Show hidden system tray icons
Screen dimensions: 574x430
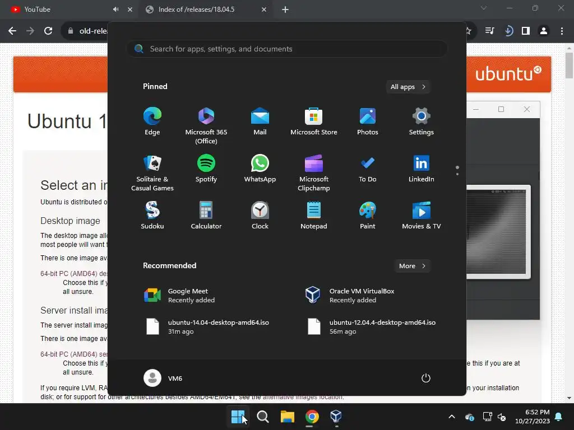click(x=452, y=417)
